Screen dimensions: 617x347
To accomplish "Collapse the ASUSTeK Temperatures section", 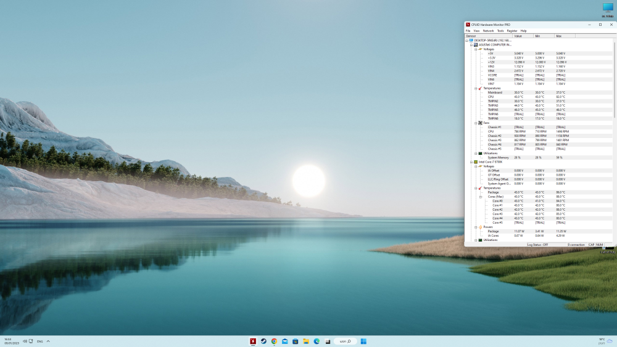I will [x=476, y=88].
